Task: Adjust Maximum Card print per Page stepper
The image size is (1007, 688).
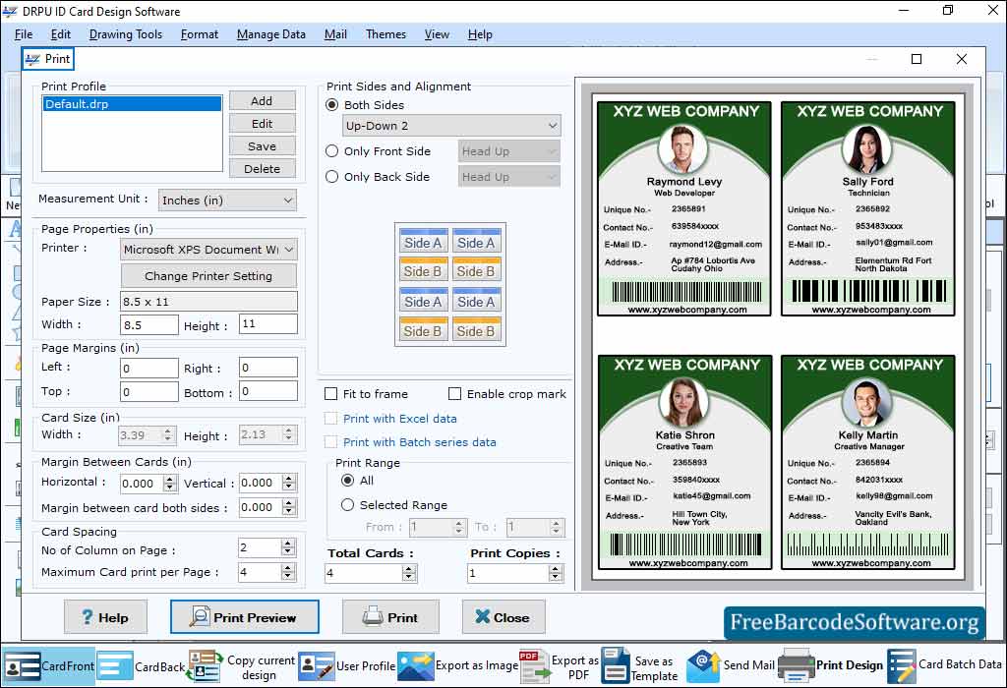Action: [x=288, y=572]
